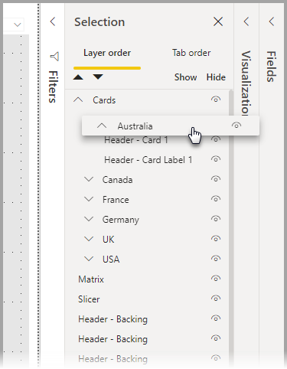This screenshot has width=287, height=369.
Task: Select the Slicer layer
Action: coord(89,299)
